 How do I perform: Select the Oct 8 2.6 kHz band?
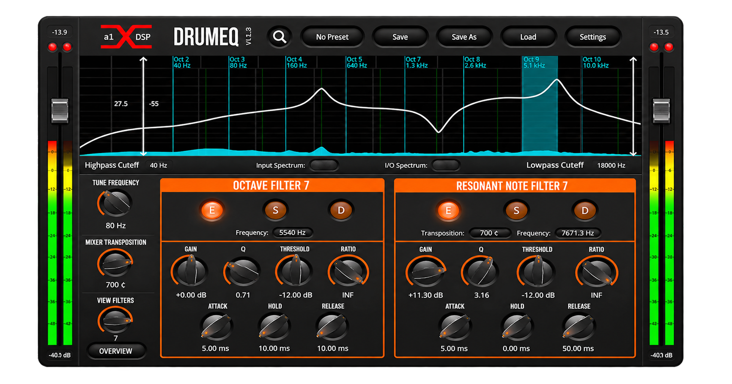(475, 63)
